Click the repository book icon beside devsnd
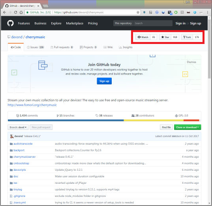Viewport: 212px width, 206px height. click(9, 37)
